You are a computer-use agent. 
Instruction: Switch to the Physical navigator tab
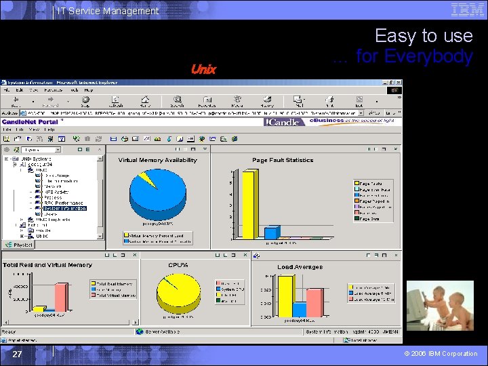(x=19, y=245)
